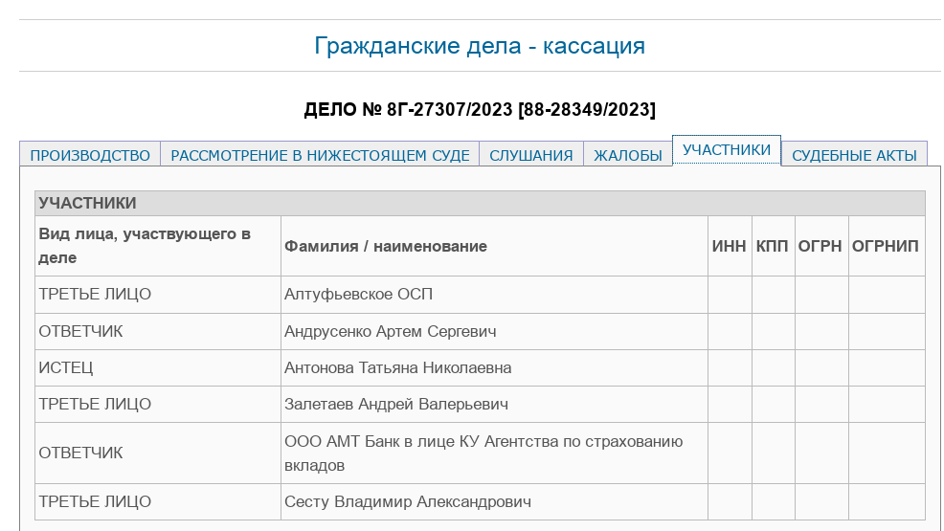The image size is (944, 531).
Task: Select the Алтуфьевское ОСП participant cell
Action: pyautogui.click(x=352, y=295)
